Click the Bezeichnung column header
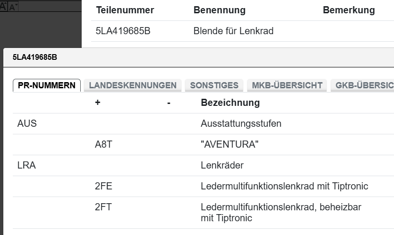The height and width of the screenshot is (235, 394). tap(230, 103)
